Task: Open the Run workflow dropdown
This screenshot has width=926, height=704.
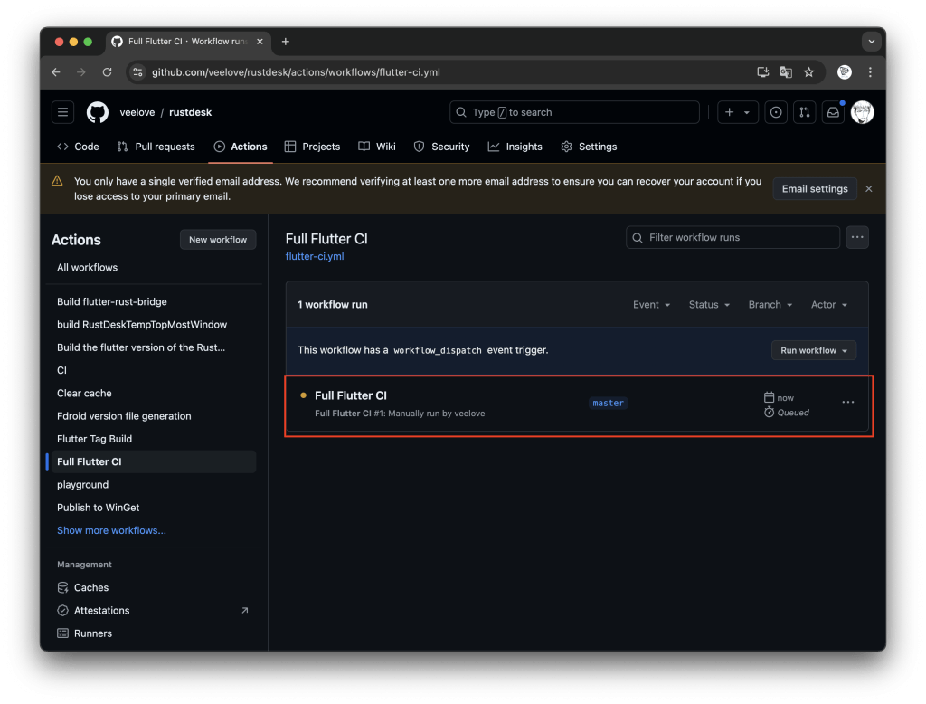Action: [x=813, y=350]
